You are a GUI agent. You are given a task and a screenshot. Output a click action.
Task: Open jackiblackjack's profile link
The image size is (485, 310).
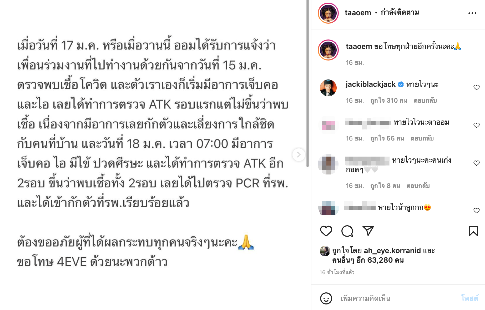(371, 84)
